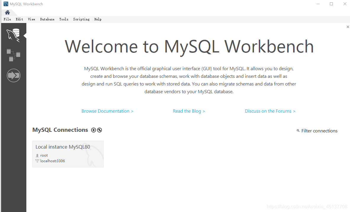Open the Tools menu
The width and height of the screenshot is (350, 212).
click(x=64, y=19)
